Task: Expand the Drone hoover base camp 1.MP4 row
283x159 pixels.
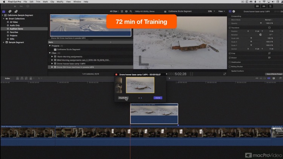Action: [x=52, y=64]
